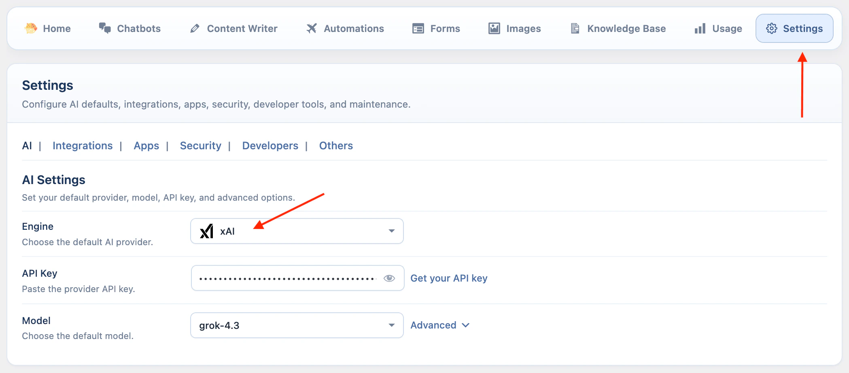Viewport: 849px width, 373px height.
Task: Open the Forms section
Action: point(436,28)
